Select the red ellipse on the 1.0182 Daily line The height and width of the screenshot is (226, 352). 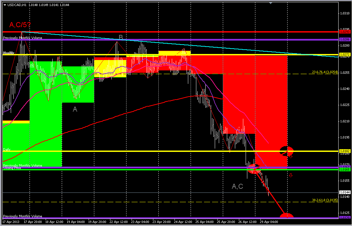(287, 151)
